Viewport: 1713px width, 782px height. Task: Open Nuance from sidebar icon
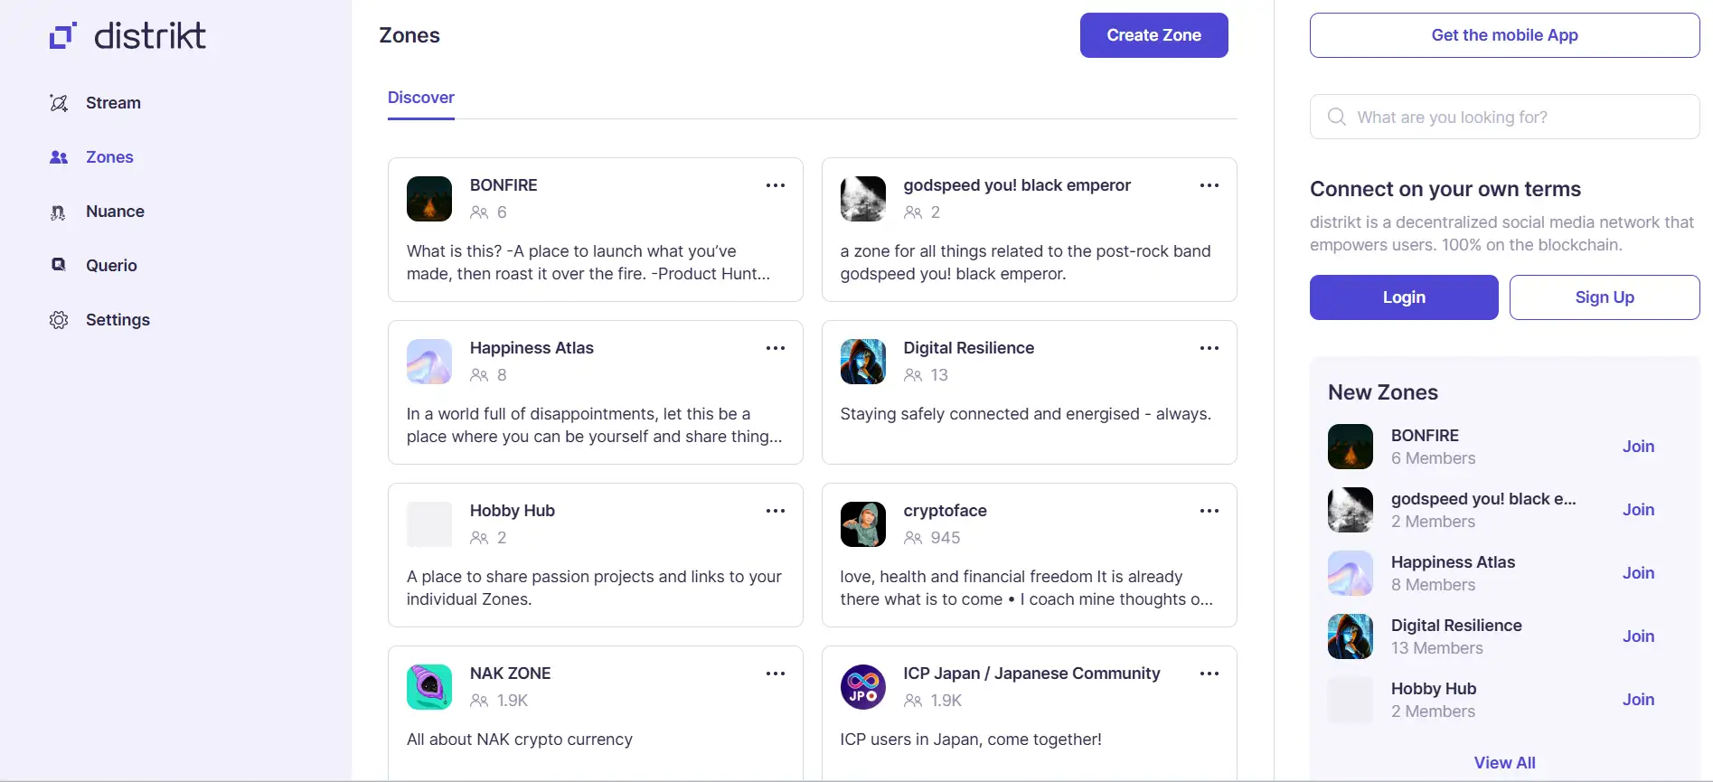coord(59,212)
